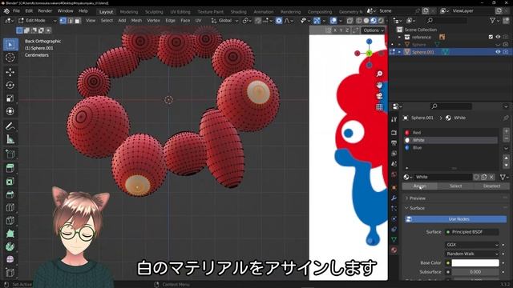513x288 pixels.
Task: Enable edge select mode
Action: click(x=70, y=21)
